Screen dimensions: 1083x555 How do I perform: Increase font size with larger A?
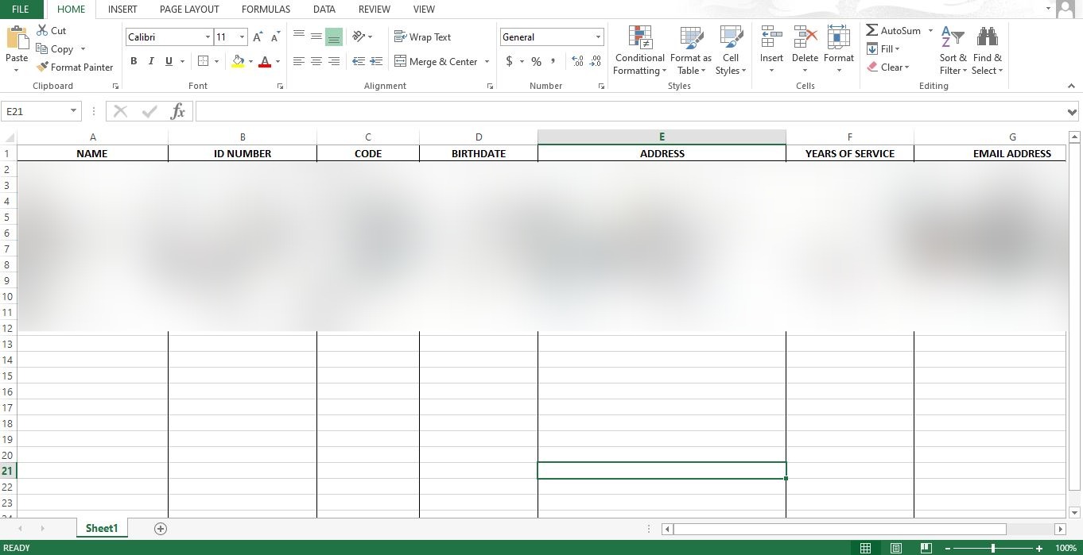click(x=258, y=37)
